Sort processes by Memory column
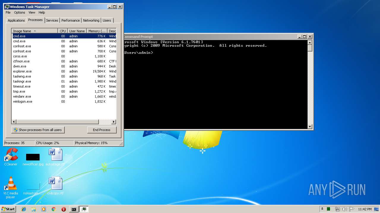380x213 pixels. coord(97,31)
